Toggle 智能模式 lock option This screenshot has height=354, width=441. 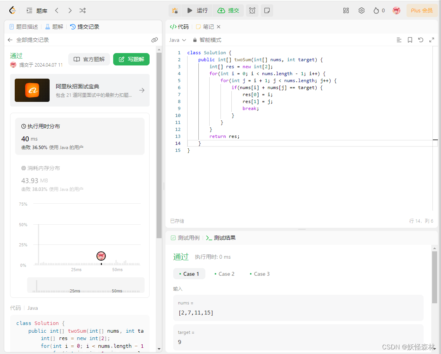[x=207, y=40]
